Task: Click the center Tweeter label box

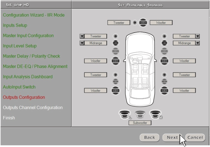Action: tap(119, 23)
